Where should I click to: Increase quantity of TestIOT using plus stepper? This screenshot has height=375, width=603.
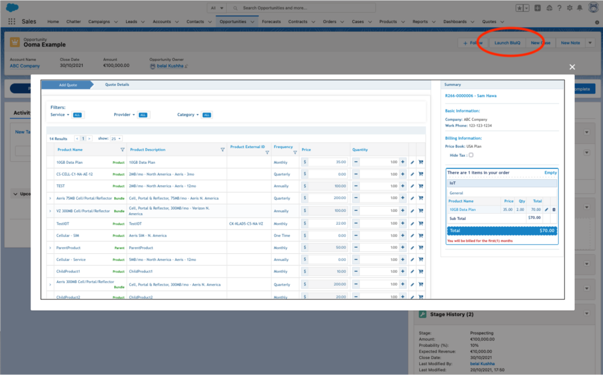point(404,223)
